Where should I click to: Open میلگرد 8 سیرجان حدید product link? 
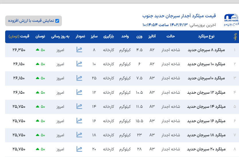click(206, 50)
